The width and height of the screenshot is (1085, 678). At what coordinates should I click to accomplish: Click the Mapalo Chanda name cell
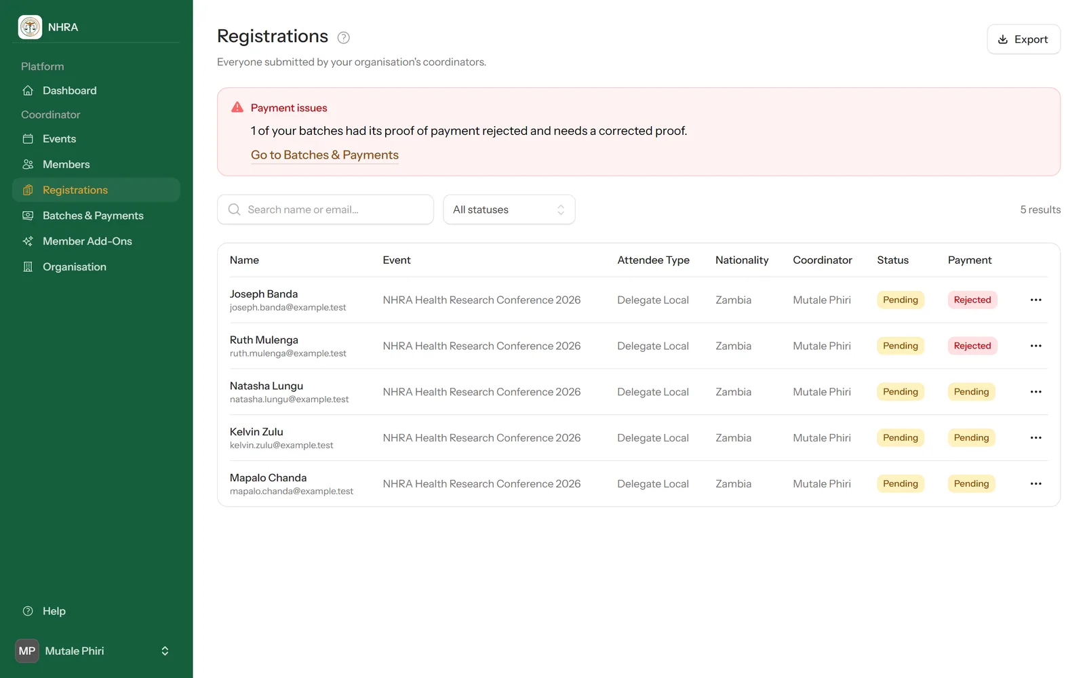click(268, 478)
